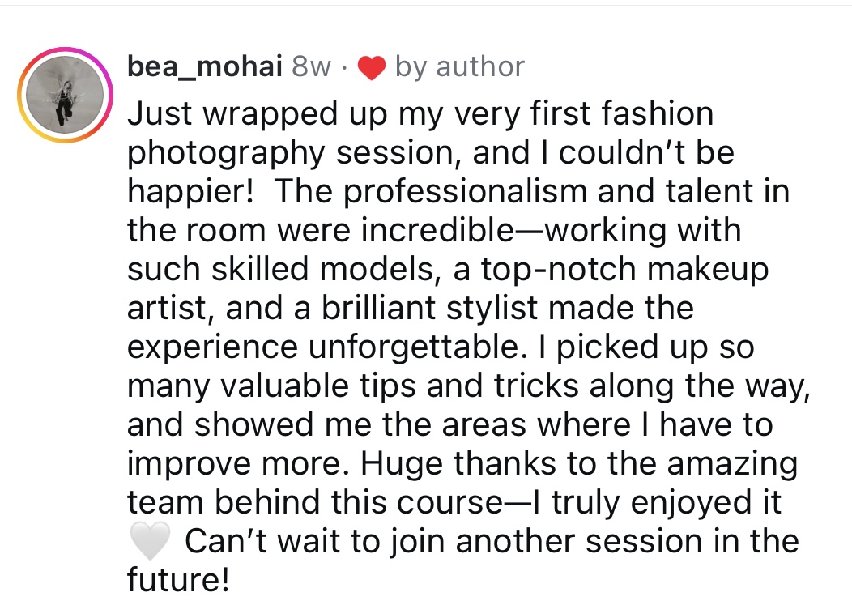The image size is (852, 601).
Task: Click the red heart liked-by-author icon
Action: (x=371, y=69)
